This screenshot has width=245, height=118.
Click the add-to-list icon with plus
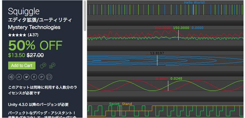tap(52, 65)
